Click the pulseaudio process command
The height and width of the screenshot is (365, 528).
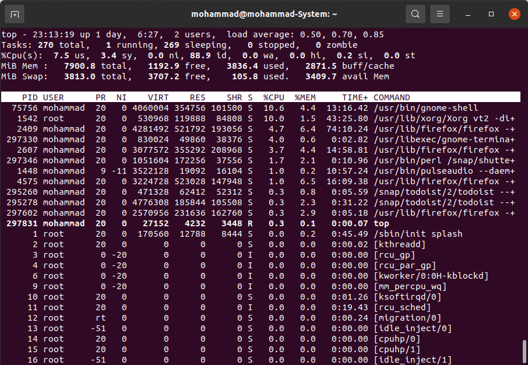(x=443, y=171)
